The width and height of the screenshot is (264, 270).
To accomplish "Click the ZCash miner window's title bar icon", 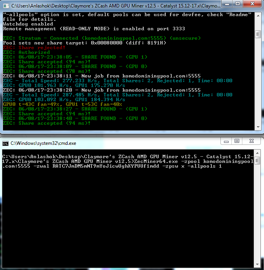I will pyautogui.click(x=5, y=6).
